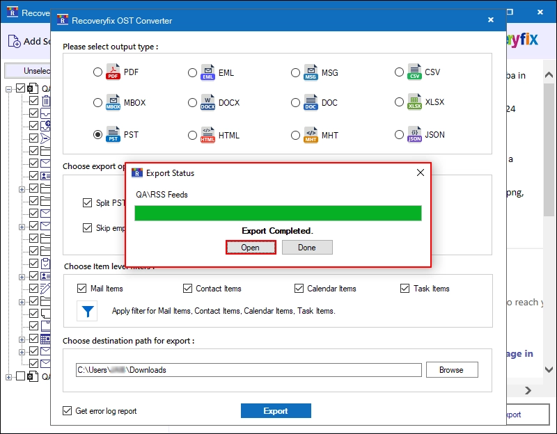Click the JSON file format icon
The width and height of the screenshot is (557, 434).
414,134
